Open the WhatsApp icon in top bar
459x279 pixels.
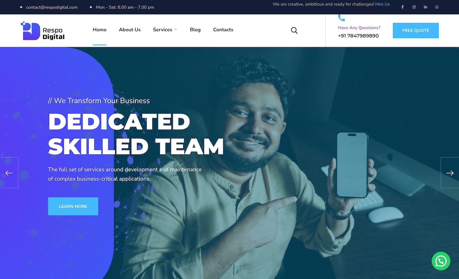437,7
